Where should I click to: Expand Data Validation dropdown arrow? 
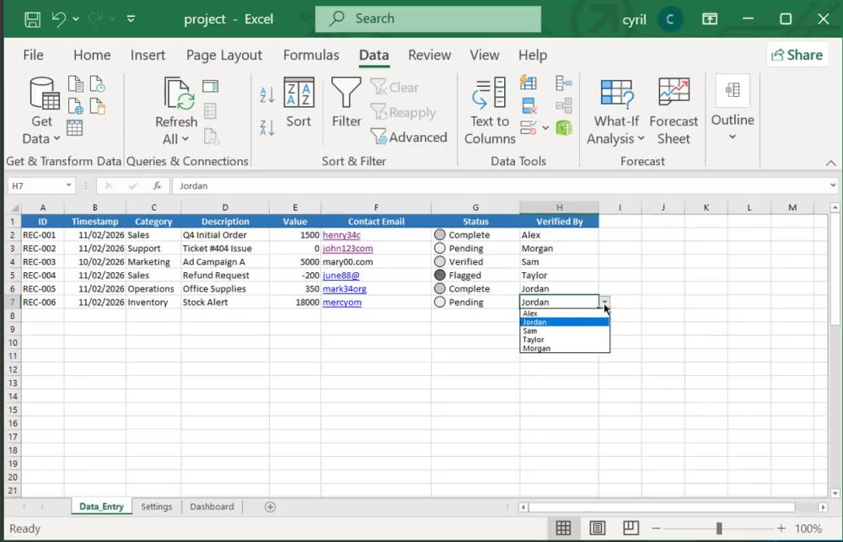(x=545, y=128)
